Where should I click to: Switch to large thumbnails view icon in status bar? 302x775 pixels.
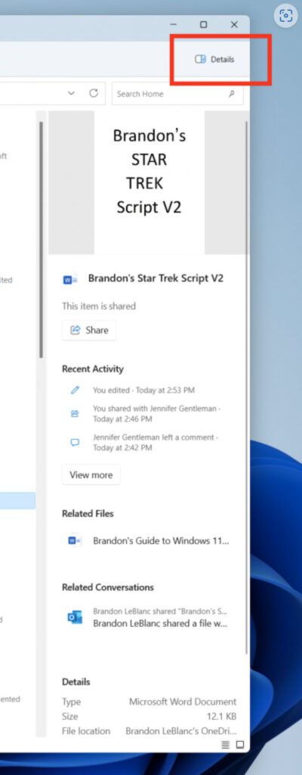[240, 745]
